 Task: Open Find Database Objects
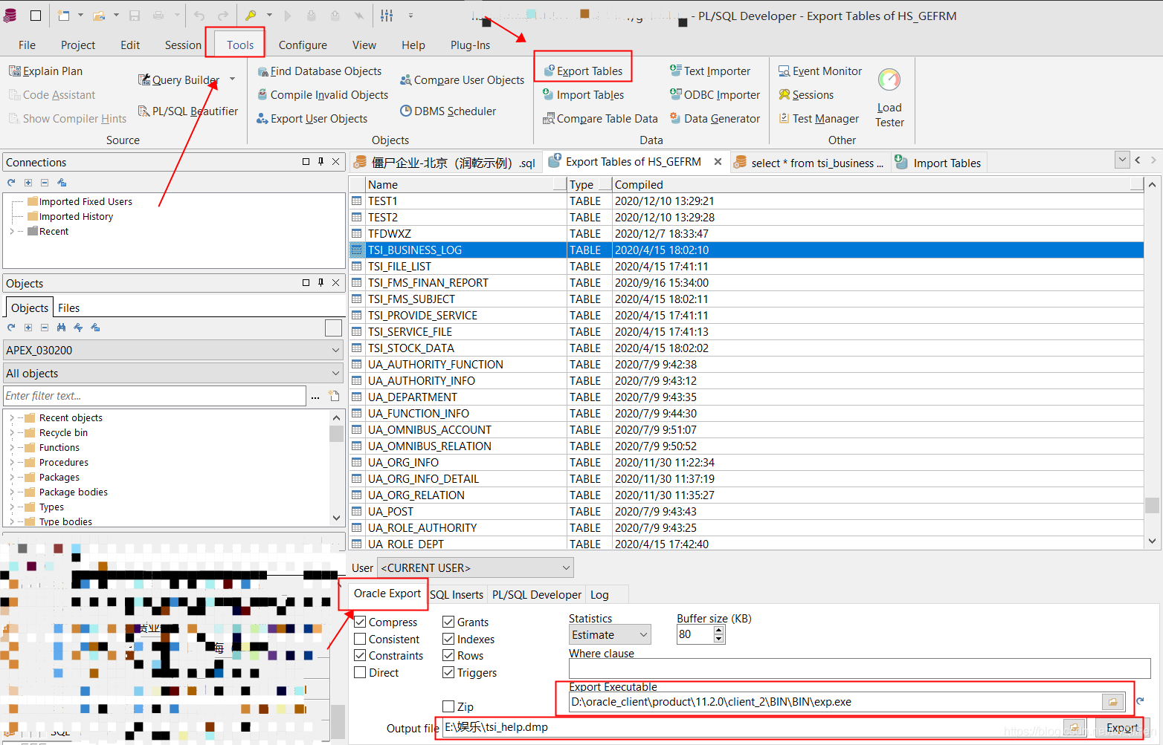(x=320, y=71)
